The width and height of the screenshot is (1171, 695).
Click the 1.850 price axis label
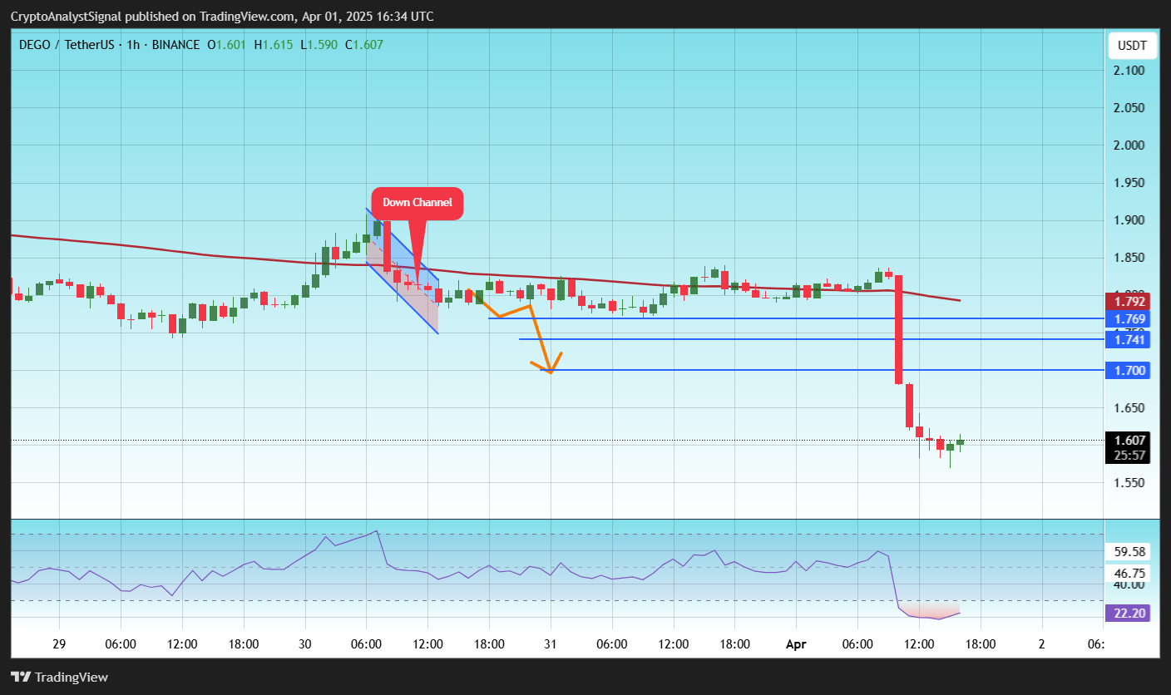coord(1129,258)
